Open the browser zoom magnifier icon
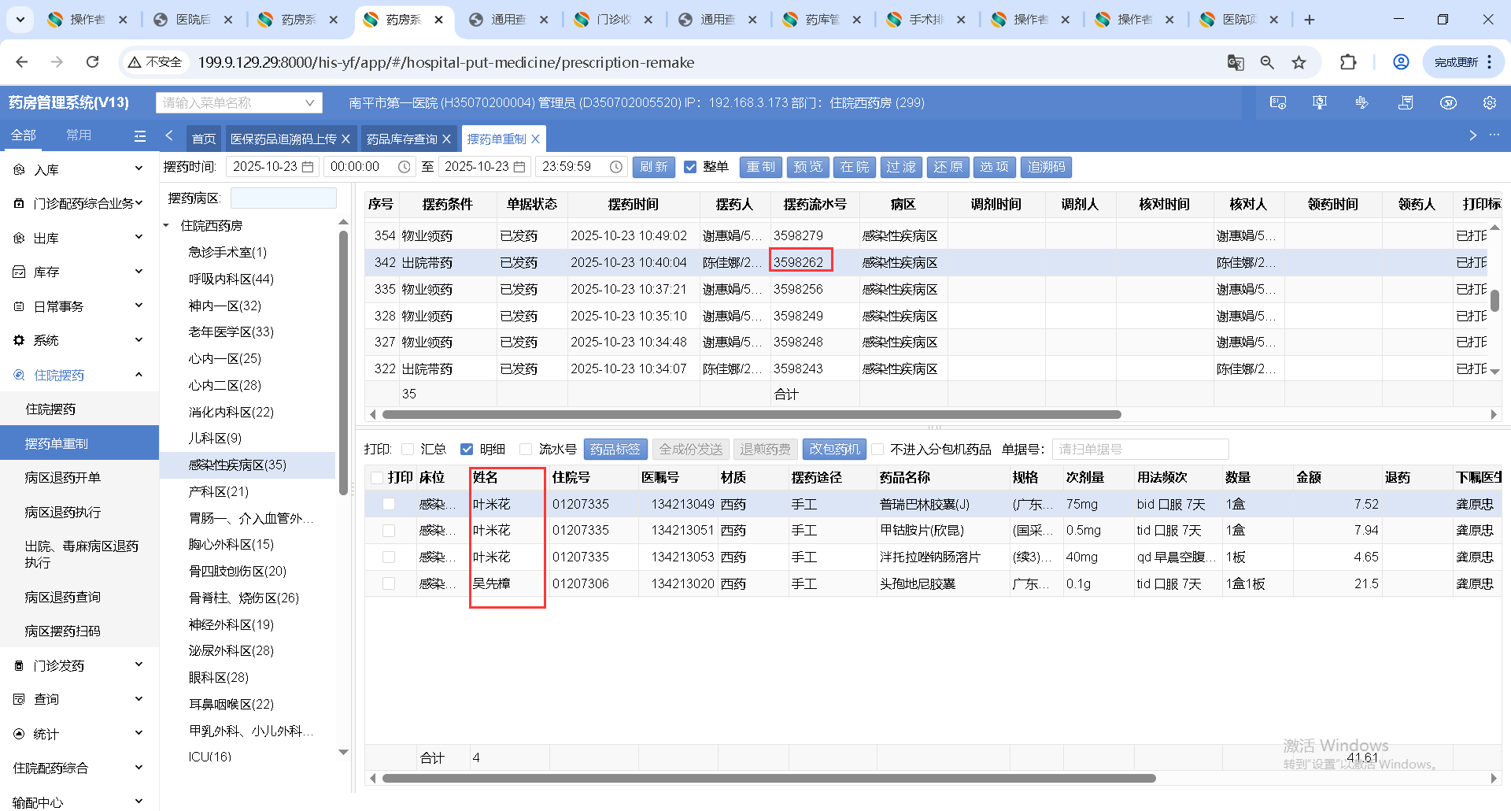 1267,62
